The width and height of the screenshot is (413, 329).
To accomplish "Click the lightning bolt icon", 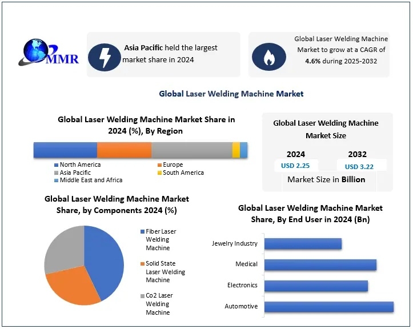I will click(x=105, y=55).
